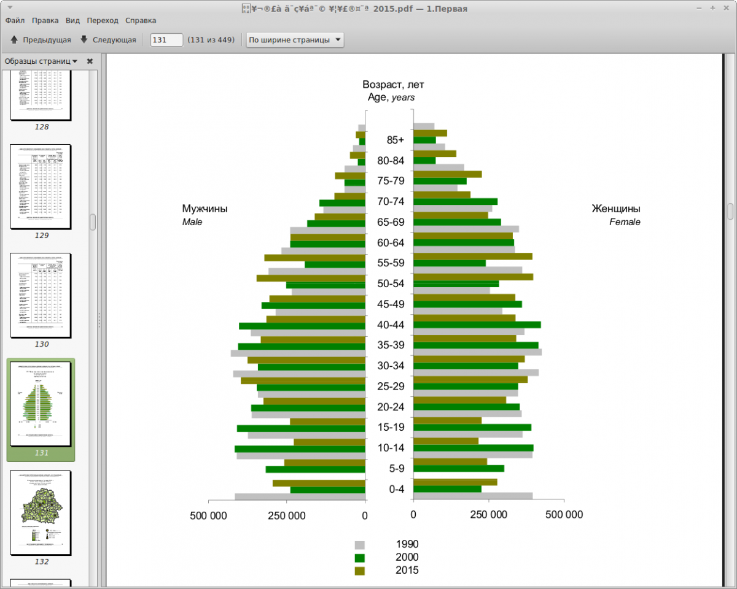Screen dimensions: 737x589
Task: Maximize the window using the plus icon
Action: (x=712, y=8)
